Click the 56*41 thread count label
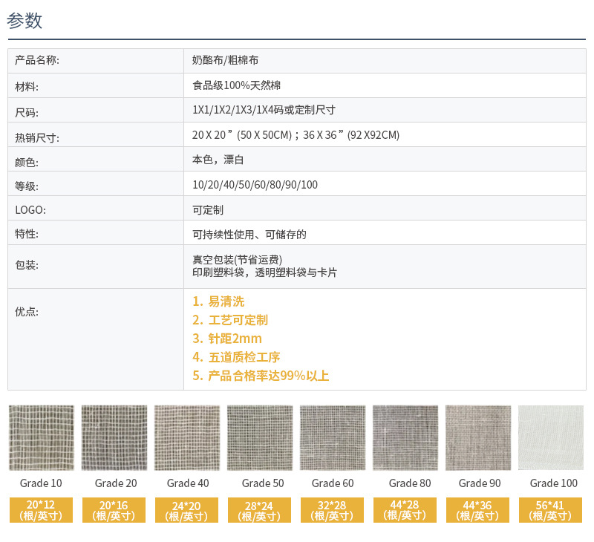This screenshot has width=594, height=542. tap(550, 510)
